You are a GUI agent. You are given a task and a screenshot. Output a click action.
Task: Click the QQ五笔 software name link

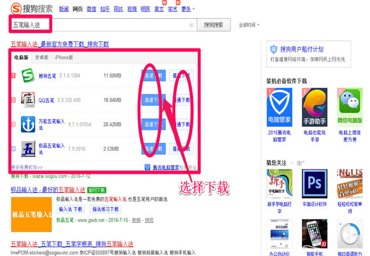46,101
